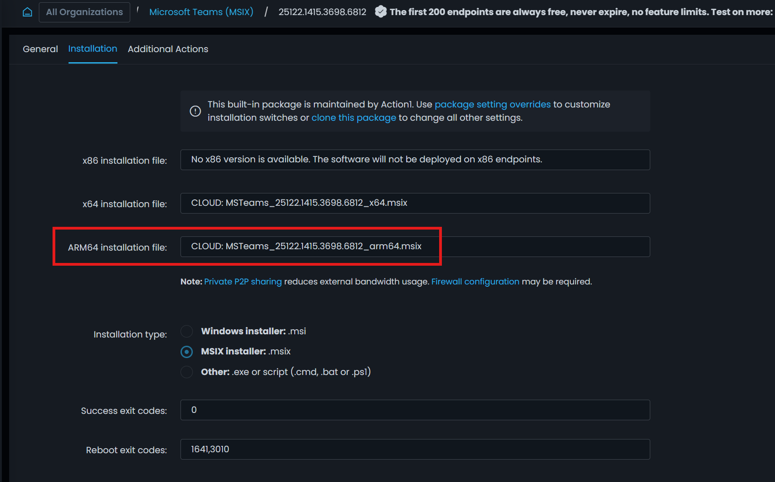Open the All Organizations selector

coord(84,12)
